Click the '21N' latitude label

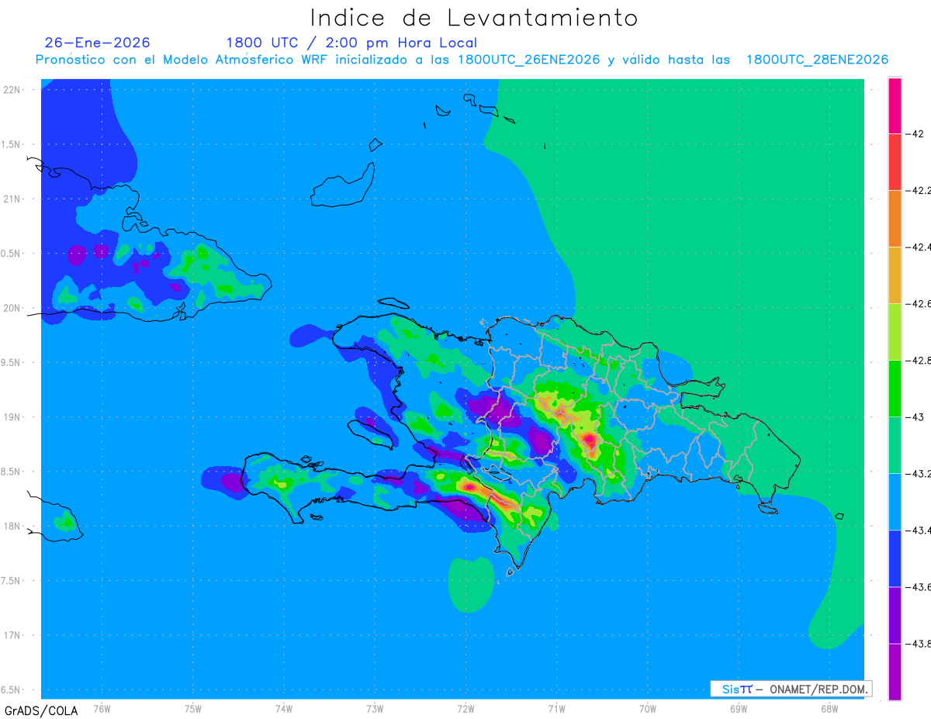click(12, 199)
